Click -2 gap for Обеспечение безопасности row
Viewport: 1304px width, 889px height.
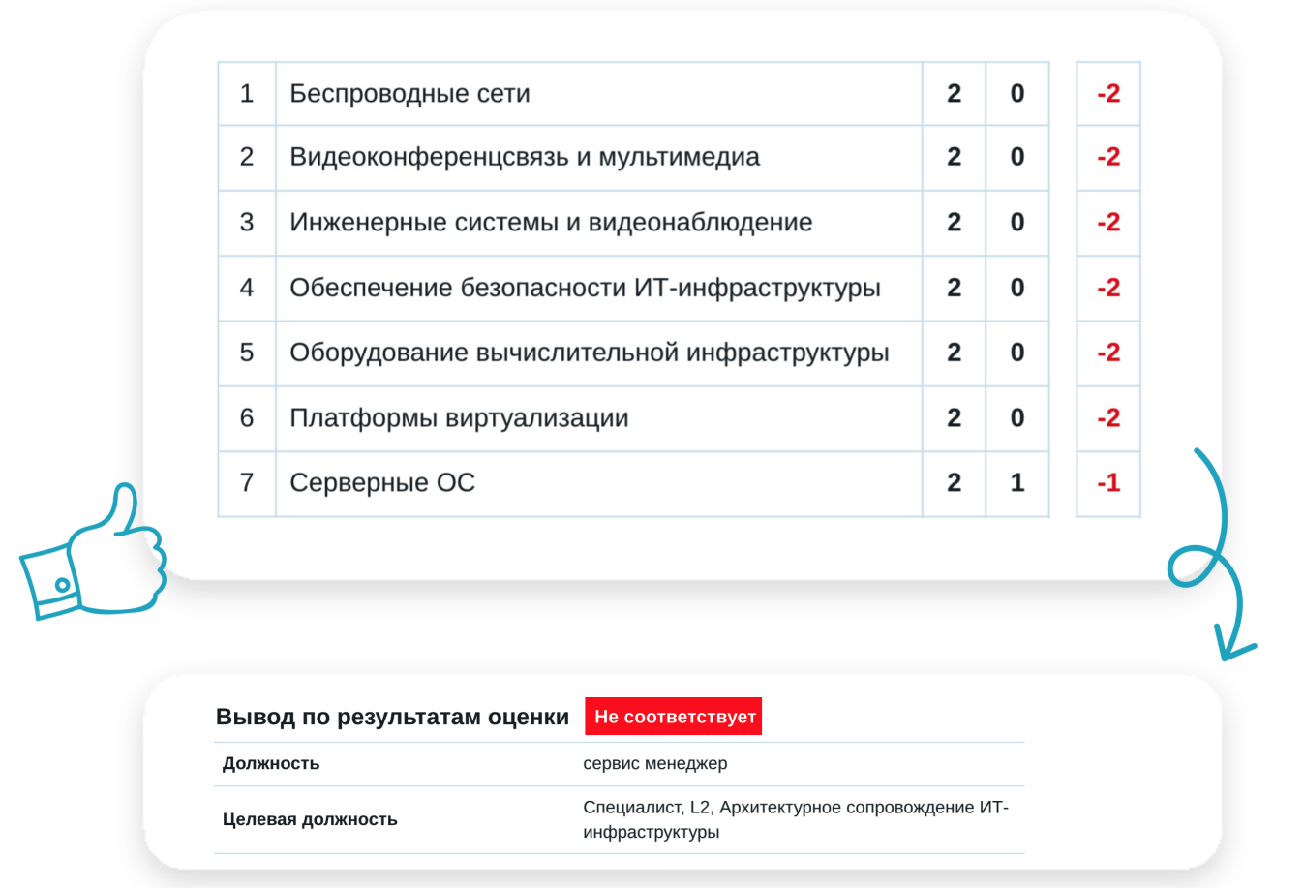[x=1108, y=288]
